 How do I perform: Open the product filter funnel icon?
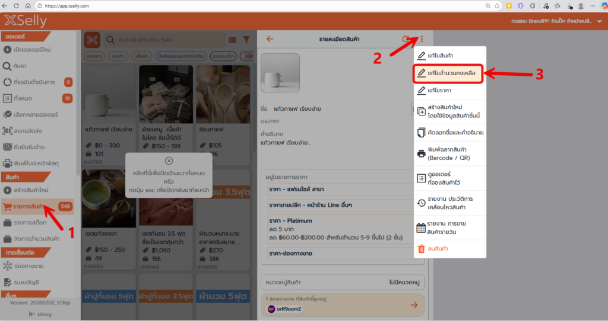pyautogui.click(x=246, y=40)
